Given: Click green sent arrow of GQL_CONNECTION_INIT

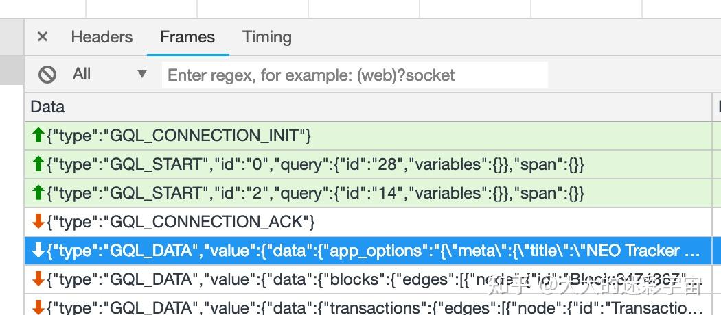Looking at the screenshot, I should pos(38,136).
